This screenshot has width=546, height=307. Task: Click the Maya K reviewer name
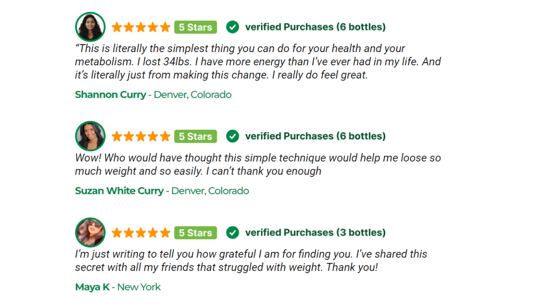92,287
